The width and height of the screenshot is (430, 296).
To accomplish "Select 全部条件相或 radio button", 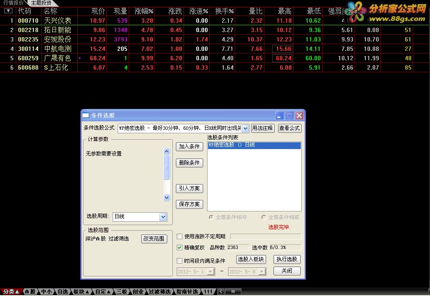I will 264,217.
